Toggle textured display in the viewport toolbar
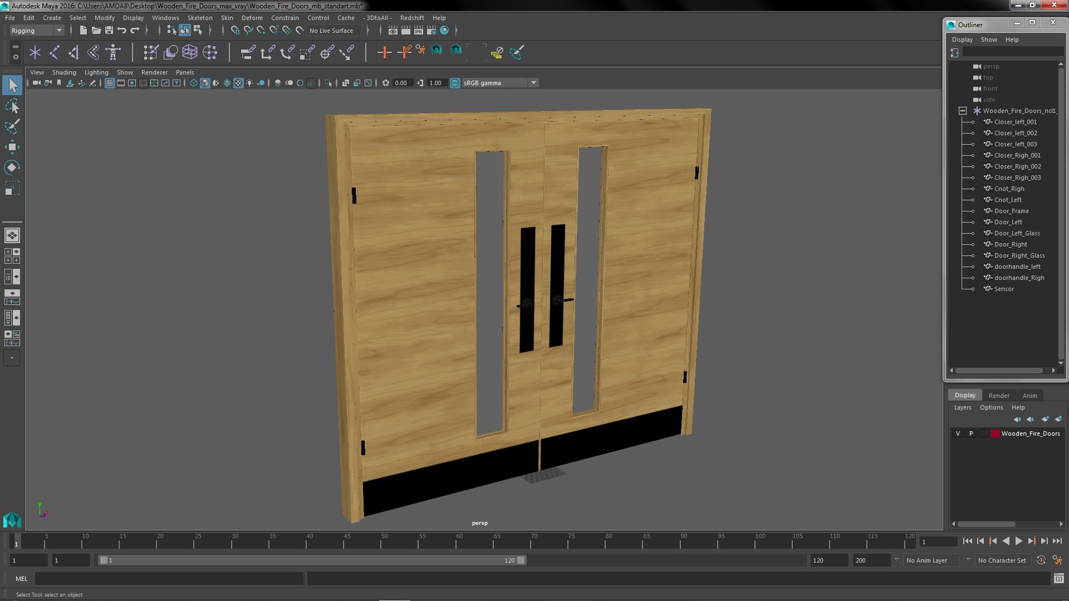This screenshot has width=1069, height=601. 238,83
